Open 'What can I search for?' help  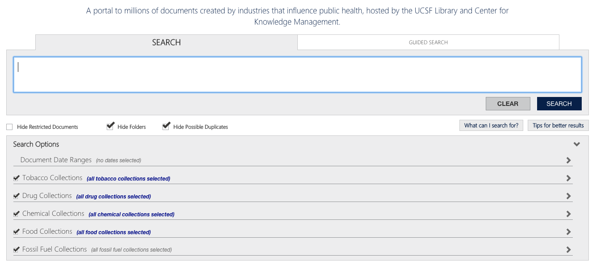tap(491, 126)
